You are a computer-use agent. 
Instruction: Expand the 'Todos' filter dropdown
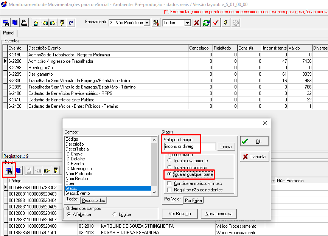tap(187, 23)
